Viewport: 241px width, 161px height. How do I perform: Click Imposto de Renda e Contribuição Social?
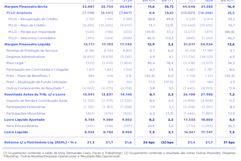coord(37,101)
